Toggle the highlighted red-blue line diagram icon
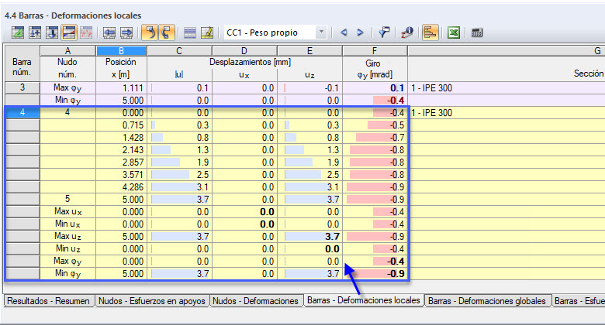 69,32
